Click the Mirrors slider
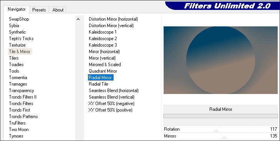Screen dimensions: 280x141 221,136
